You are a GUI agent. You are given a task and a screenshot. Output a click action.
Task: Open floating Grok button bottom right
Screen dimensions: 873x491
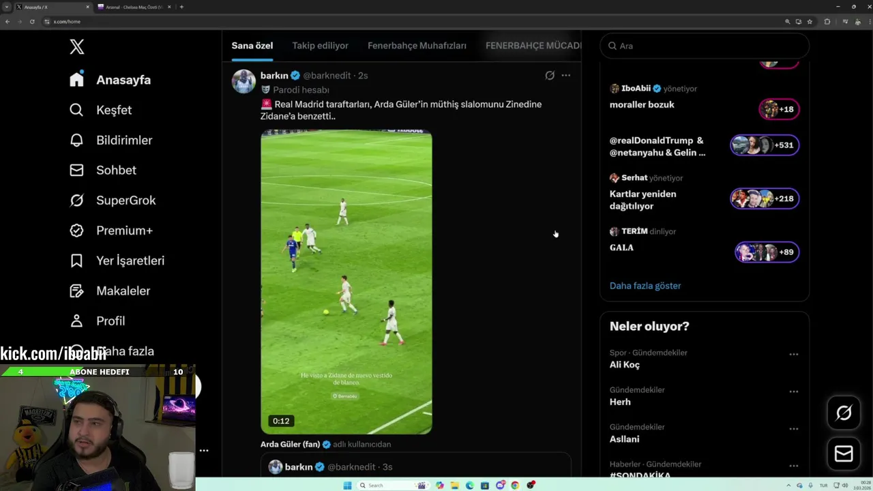(844, 413)
